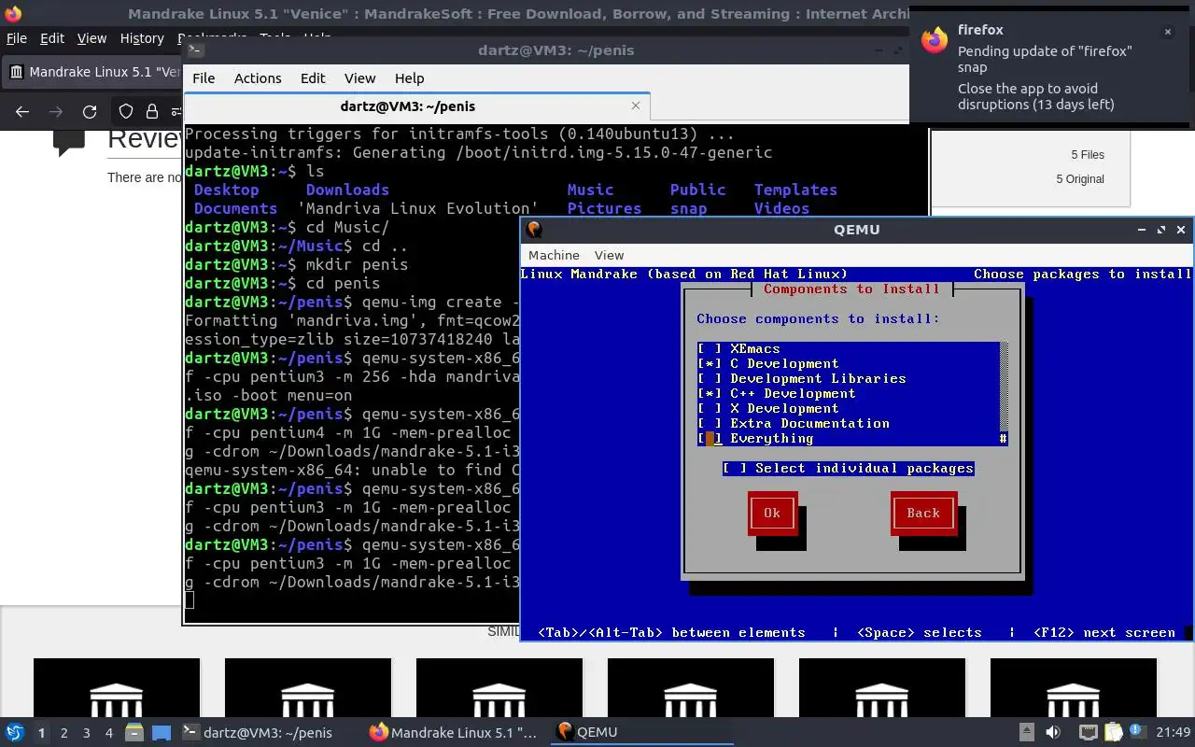Toggle the XEmacs component checkbox
1195x747 pixels.
pos(710,348)
